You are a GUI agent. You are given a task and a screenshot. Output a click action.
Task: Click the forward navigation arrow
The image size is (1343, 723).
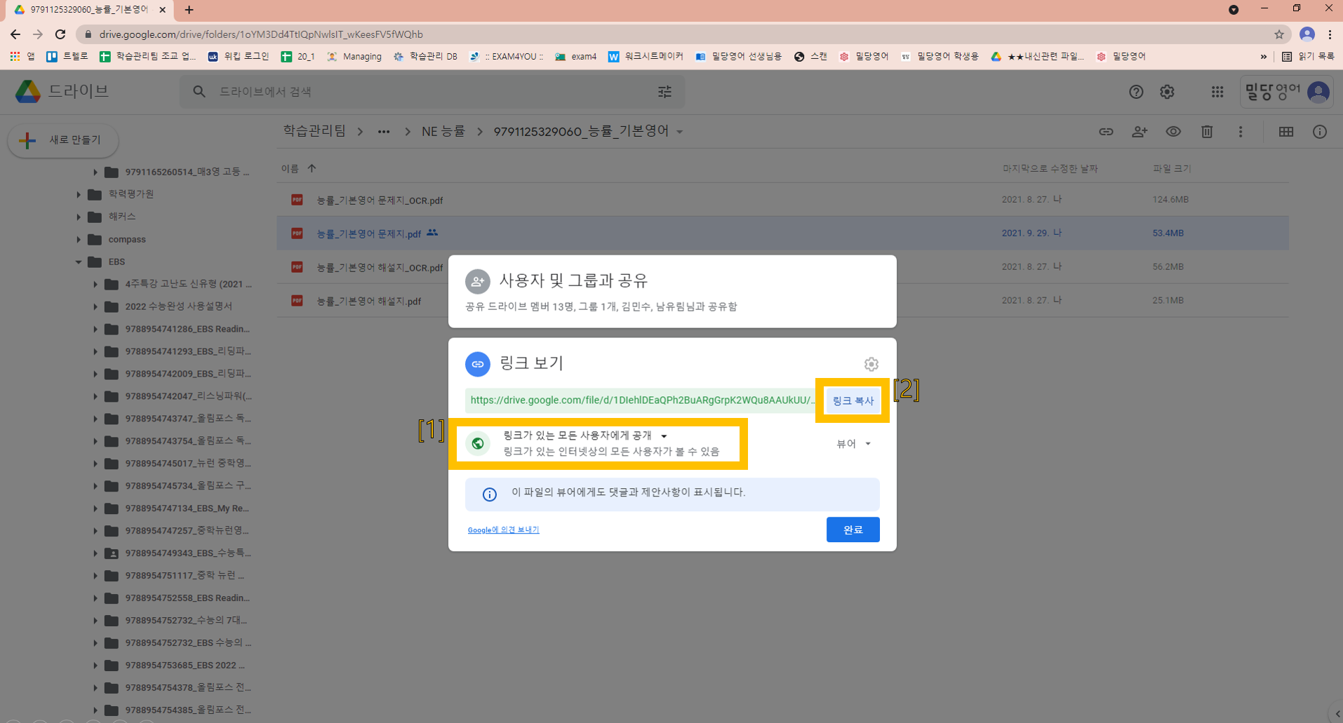38,34
